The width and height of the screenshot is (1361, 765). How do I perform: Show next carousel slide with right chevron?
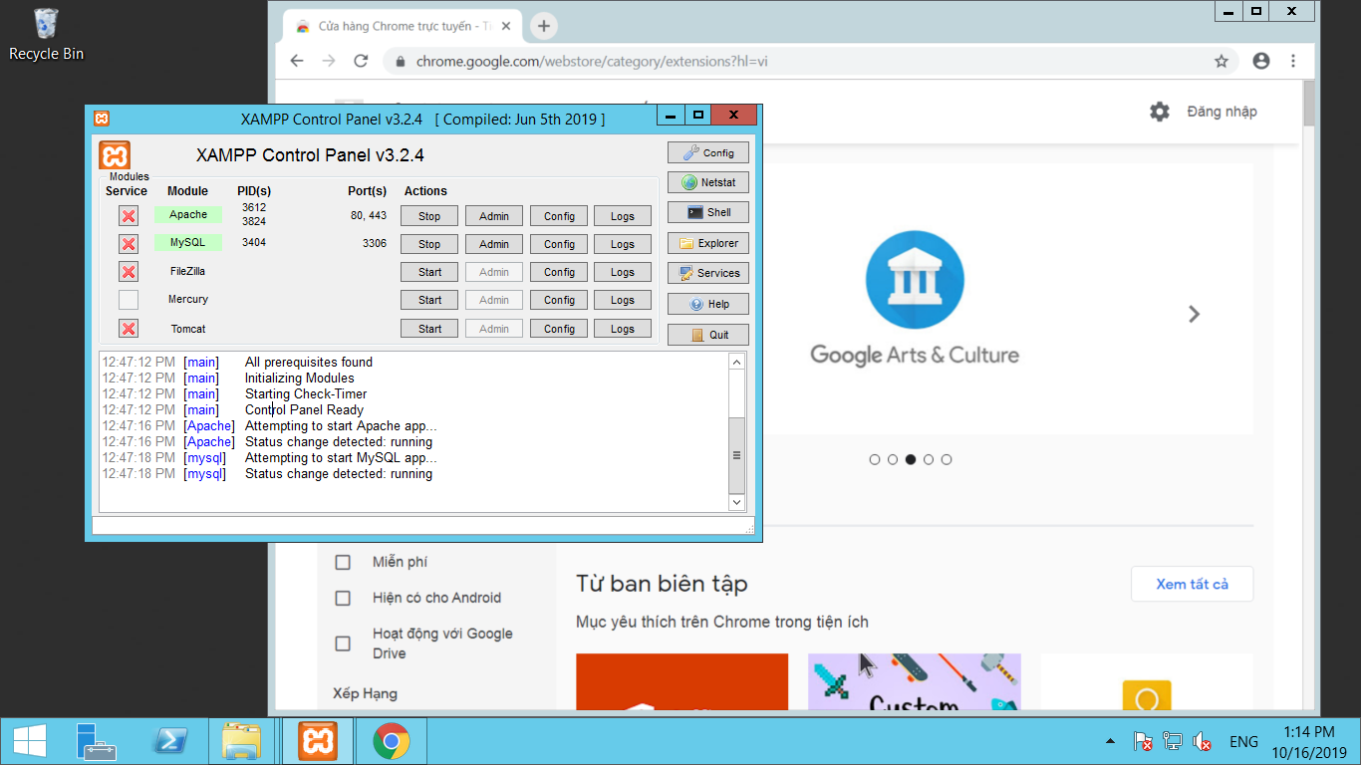click(1194, 314)
